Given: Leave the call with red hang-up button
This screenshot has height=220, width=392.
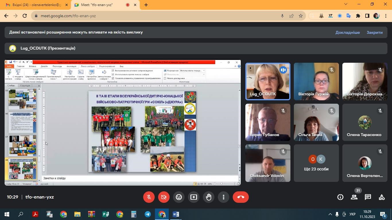Looking at the screenshot, I should pos(240,197).
